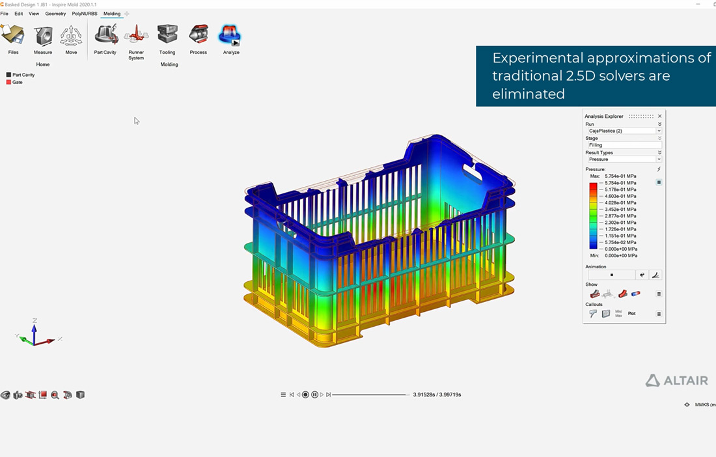Image resolution: width=716 pixels, height=457 pixels.
Task: Open the camera views icon
Action: (18, 395)
